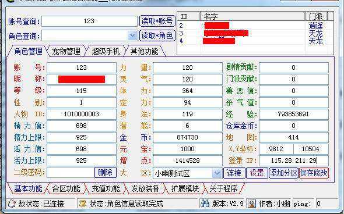Click the 门派 column header
The height and width of the screenshot is (214, 344).
pos(316,16)
